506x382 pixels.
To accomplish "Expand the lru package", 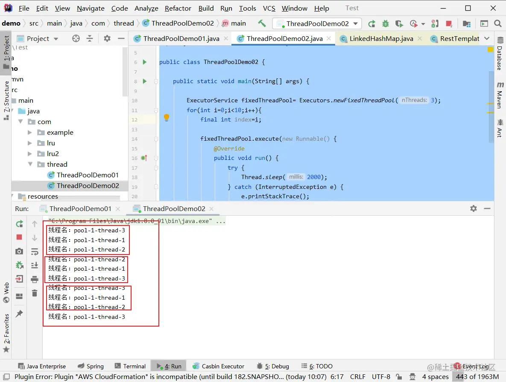I will [30, 143].
